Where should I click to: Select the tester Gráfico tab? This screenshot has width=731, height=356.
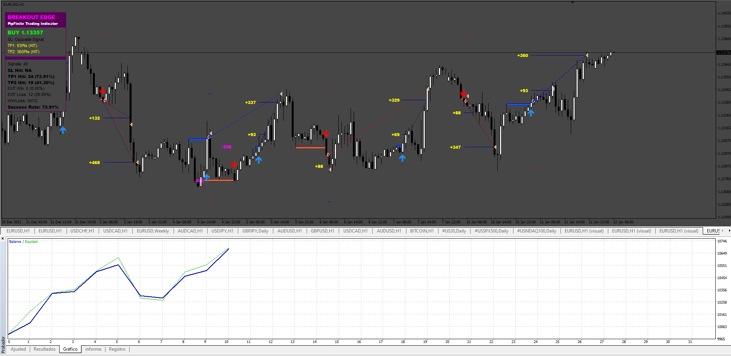70,349
